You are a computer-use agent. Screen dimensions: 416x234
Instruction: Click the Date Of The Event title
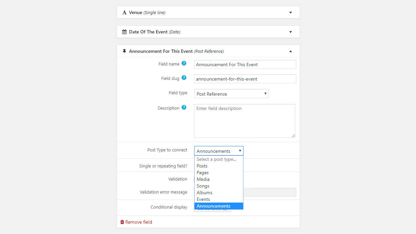click(x=148, y=32)
